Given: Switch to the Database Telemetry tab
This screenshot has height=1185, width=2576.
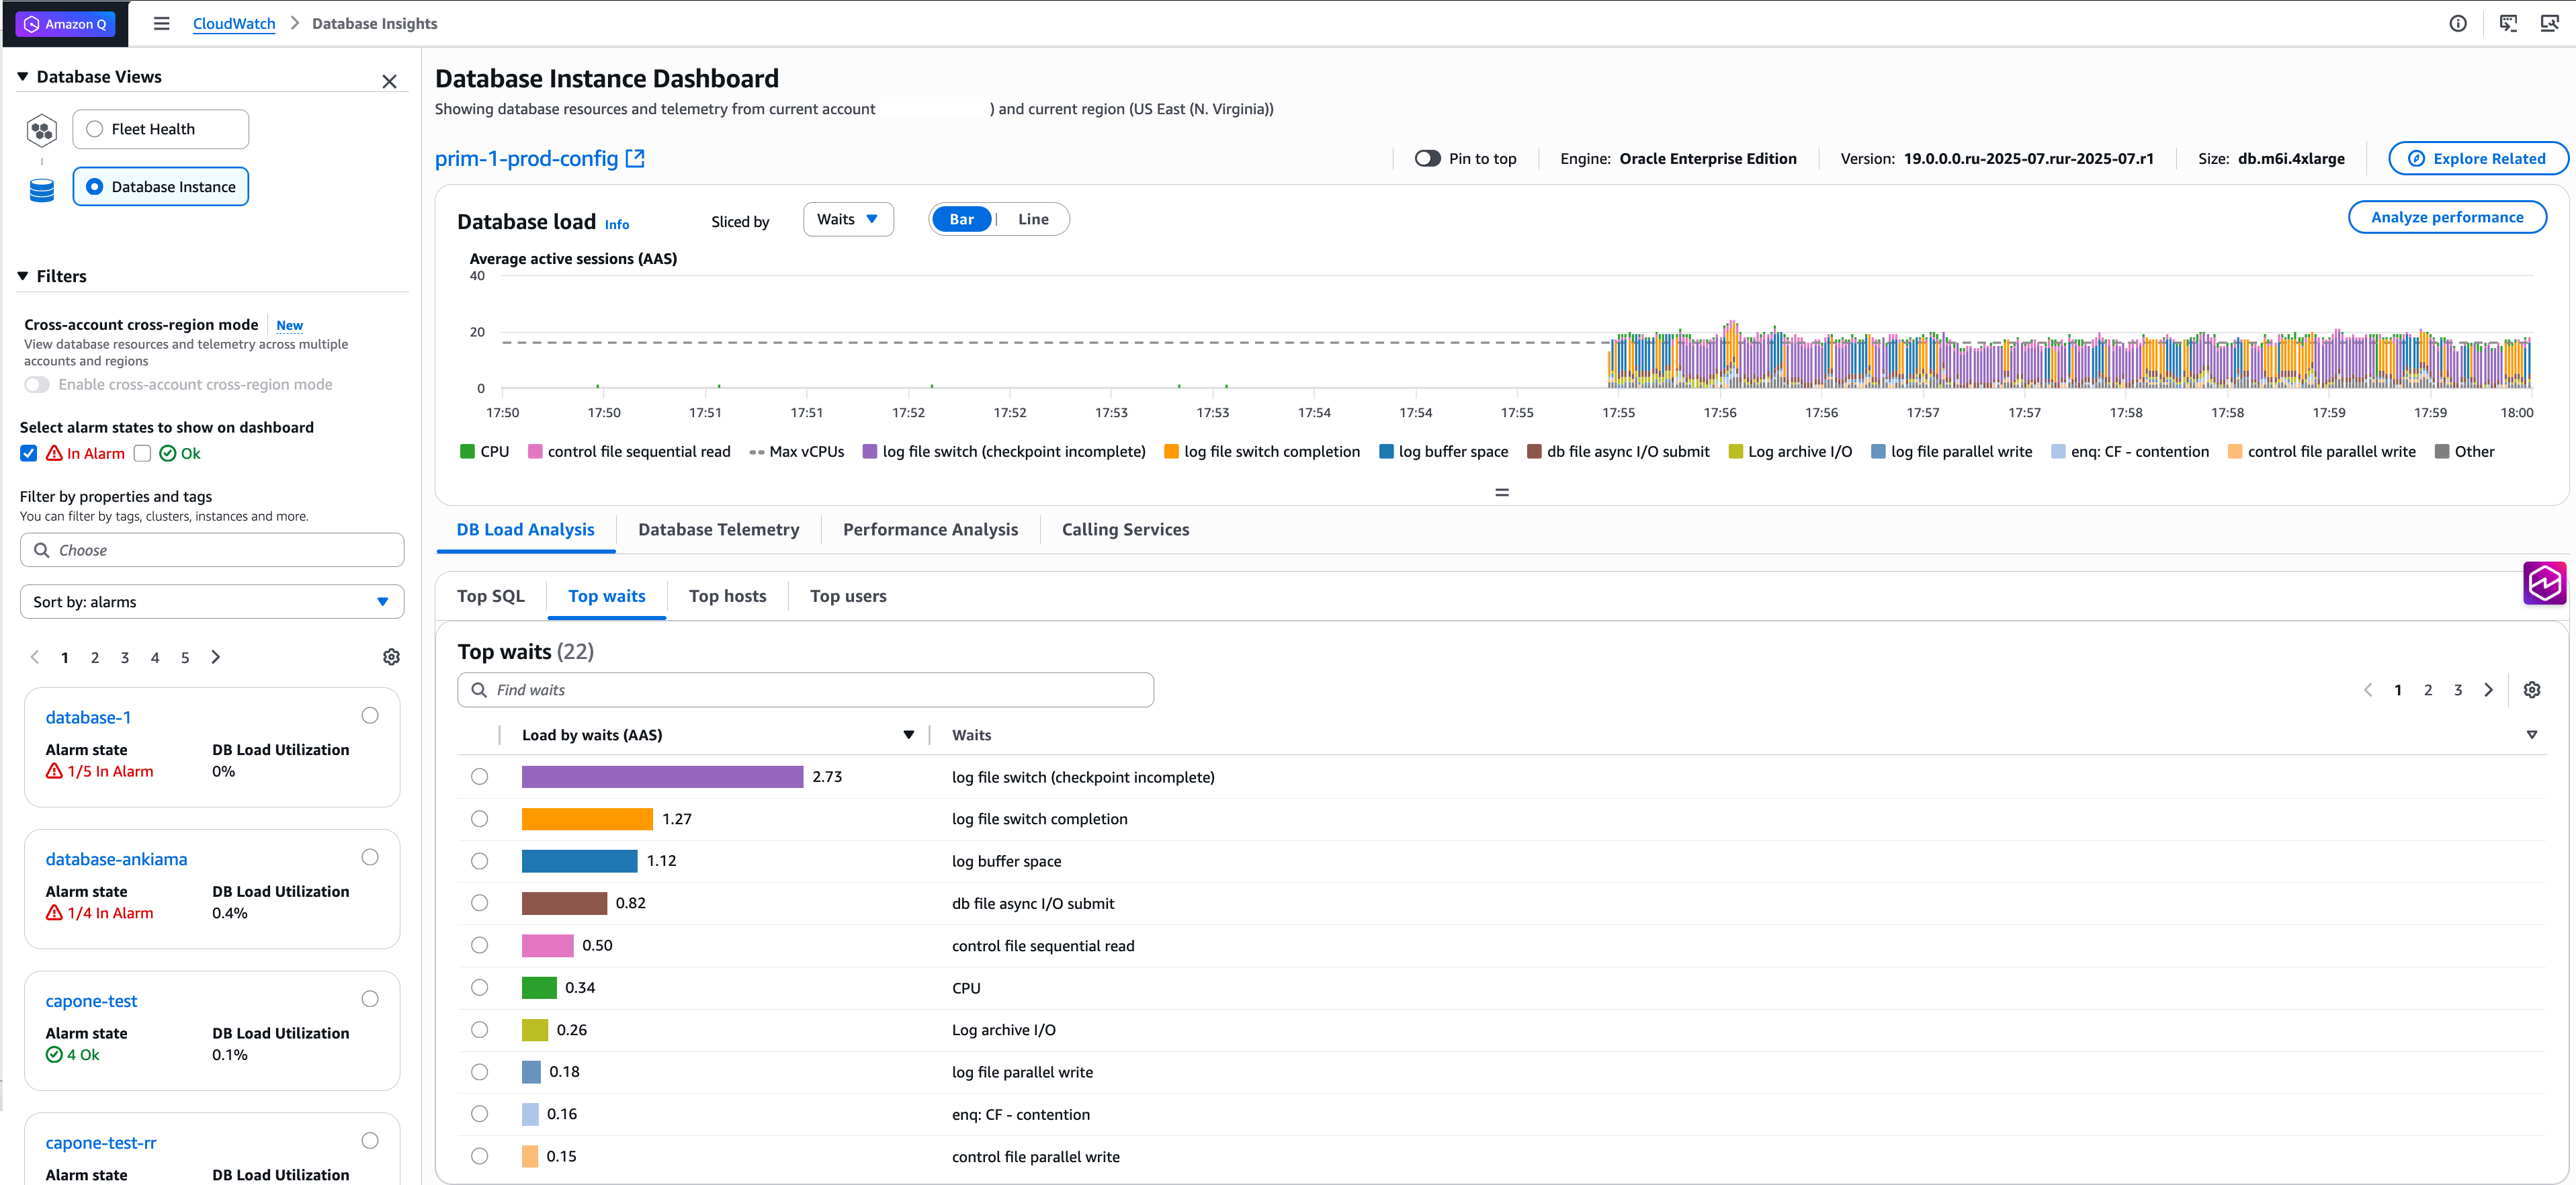Looking at the screenshot, I should (718, 530).
